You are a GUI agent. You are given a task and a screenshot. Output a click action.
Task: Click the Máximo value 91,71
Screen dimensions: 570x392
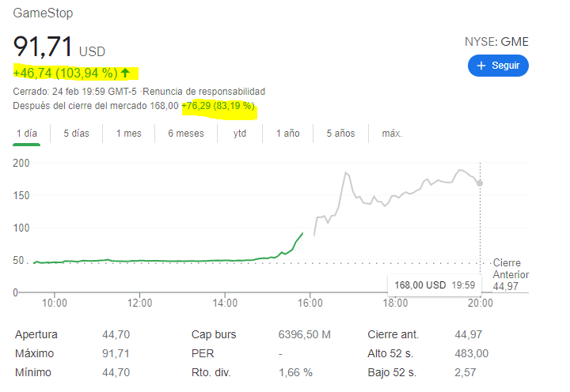click(x=116, y=353)
